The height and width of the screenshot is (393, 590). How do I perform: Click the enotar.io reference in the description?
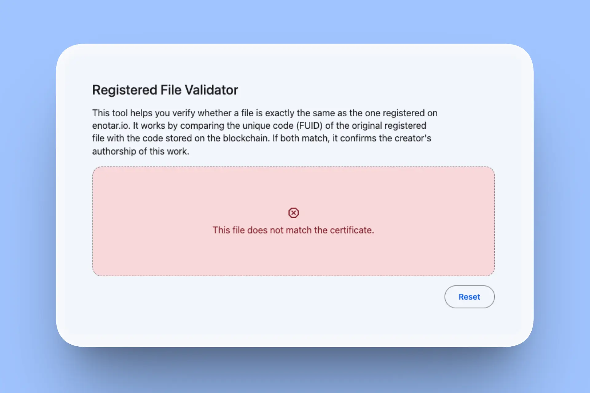(109, 126)
